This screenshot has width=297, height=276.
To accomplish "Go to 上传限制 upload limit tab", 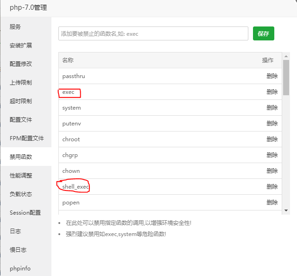I will pyautogui.click(x=21, y=83).
